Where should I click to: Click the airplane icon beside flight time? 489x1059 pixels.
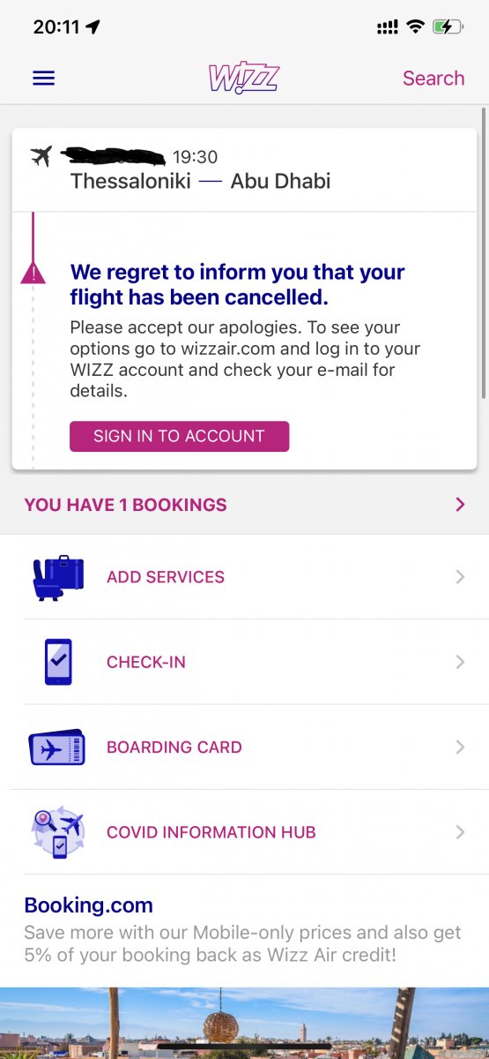click(41, 156)
